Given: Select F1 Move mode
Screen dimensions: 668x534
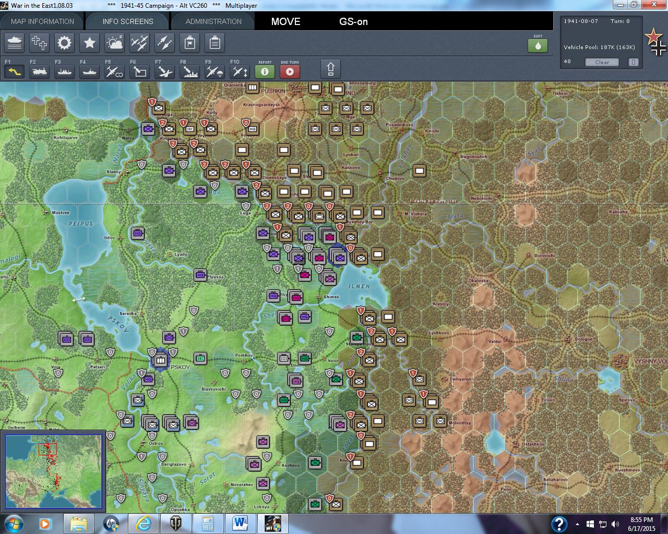Looking at the screenshot, I should coord(15,71).
